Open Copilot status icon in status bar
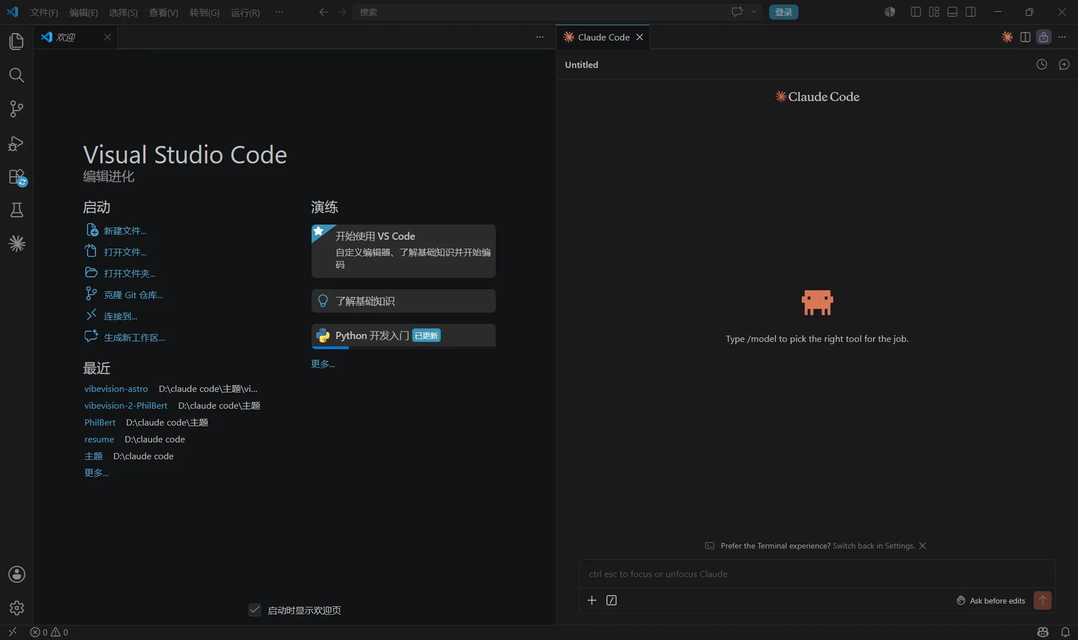Screen dimensions: 1078x640 tap(1043, 632)
